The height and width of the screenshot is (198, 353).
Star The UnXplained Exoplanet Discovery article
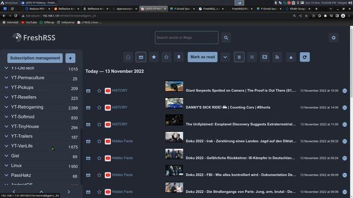[99, 124]
